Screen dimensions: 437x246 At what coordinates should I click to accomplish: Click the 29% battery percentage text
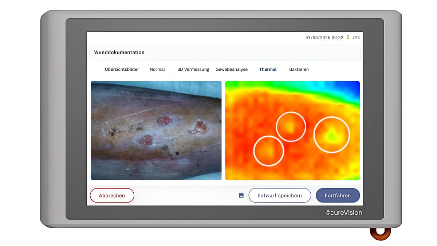coord(356,38)
